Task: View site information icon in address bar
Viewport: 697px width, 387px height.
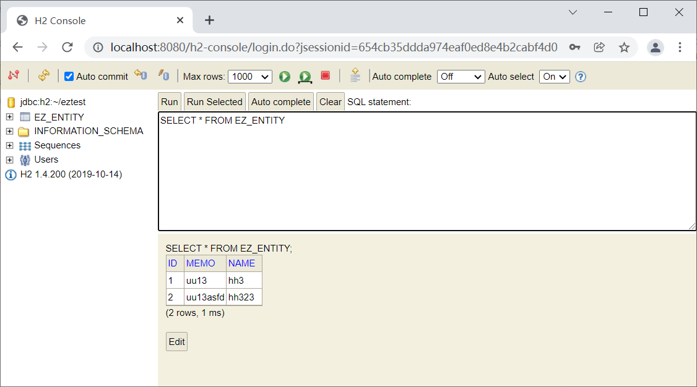Action: click(98, 48)
